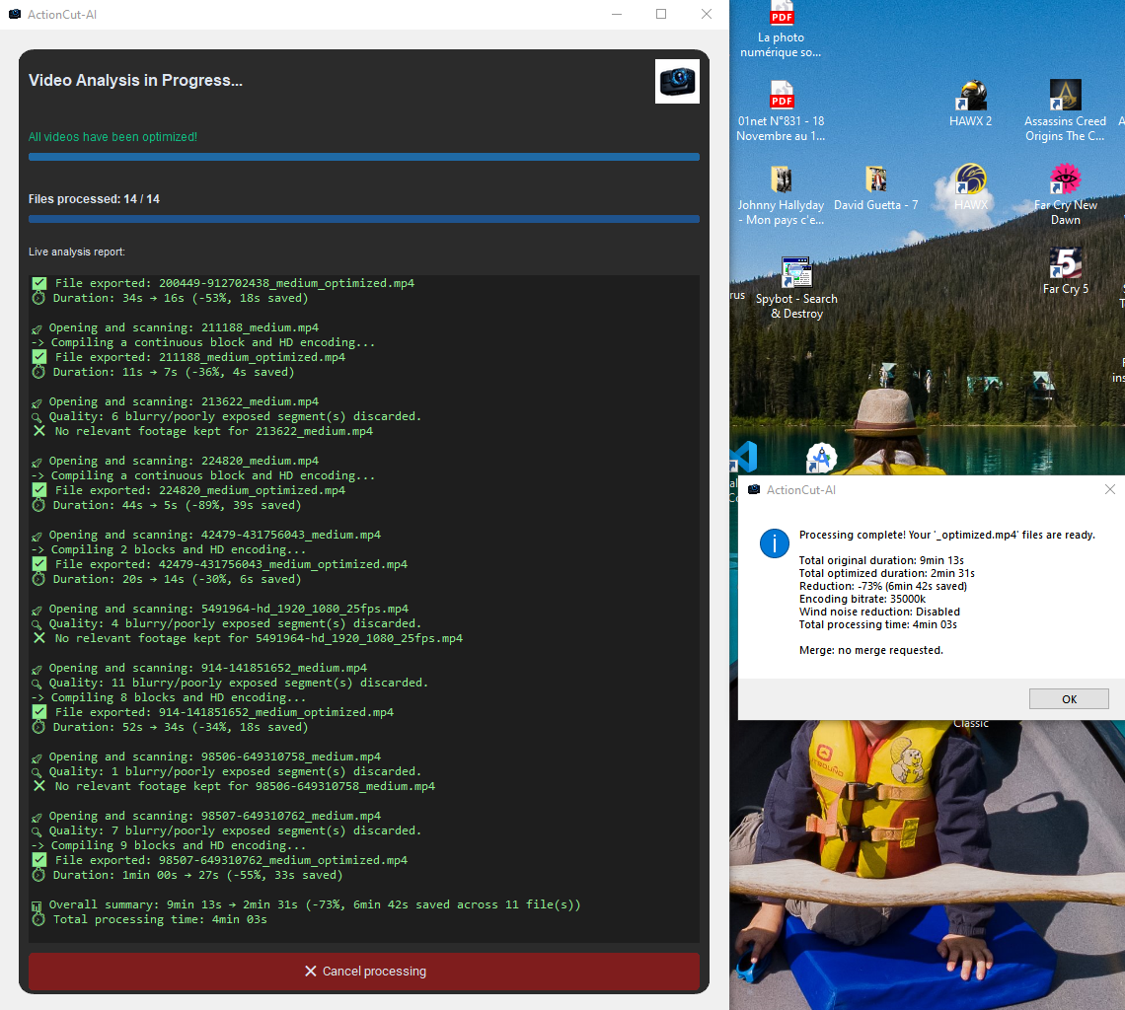Click log line 'Compiling 2 blocks and HD encoding...'

click(x=169, y=549)
